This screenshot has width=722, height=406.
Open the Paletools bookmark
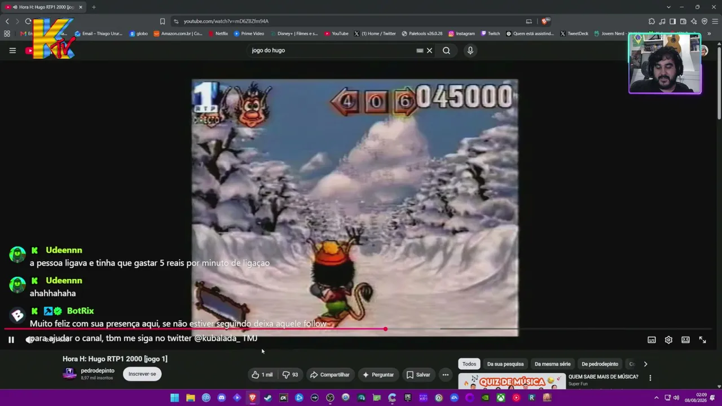pos(422,33)
